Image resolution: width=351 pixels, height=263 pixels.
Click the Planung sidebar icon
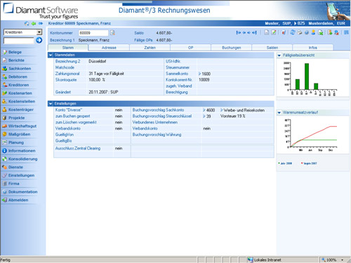point(4,142)
